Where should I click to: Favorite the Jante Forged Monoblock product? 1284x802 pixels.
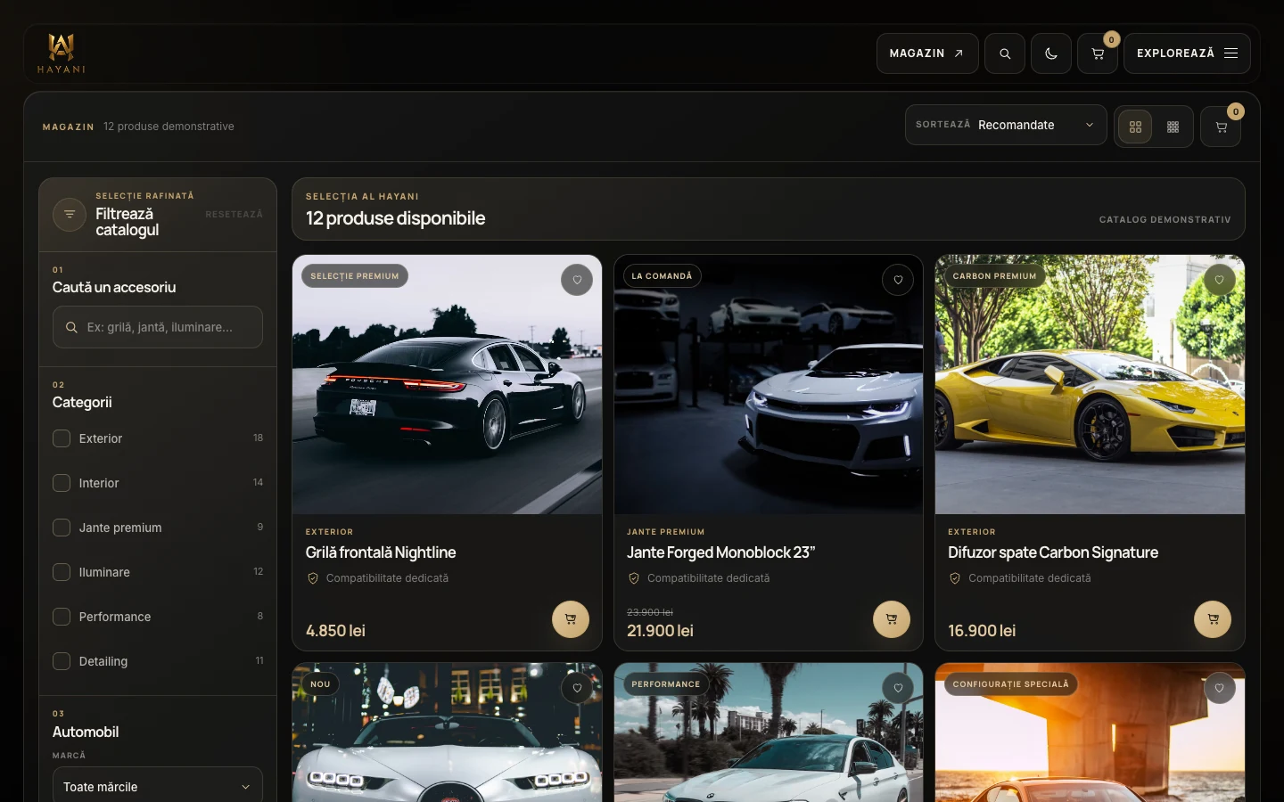pos(898,280)
